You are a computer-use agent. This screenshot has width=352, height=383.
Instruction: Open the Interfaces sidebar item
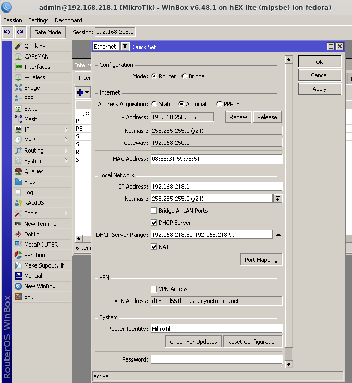pyautogui.click(x=42, y=67)
